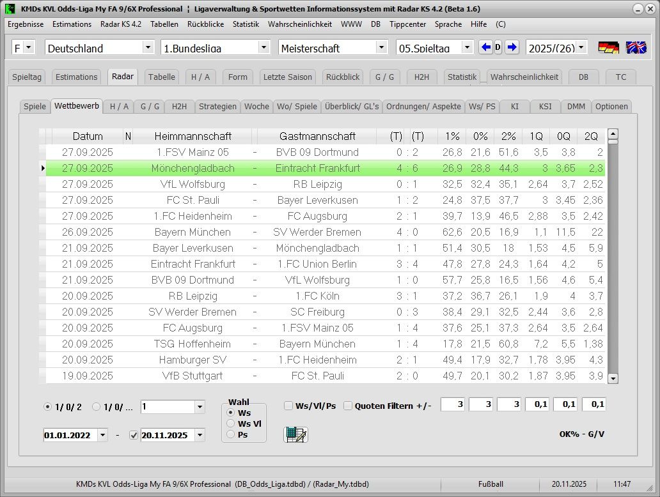The image size is (660, 497).
Task: Open the 2025/(26) season dropdown
Action: pyautogui.click(x=581, y=47)
